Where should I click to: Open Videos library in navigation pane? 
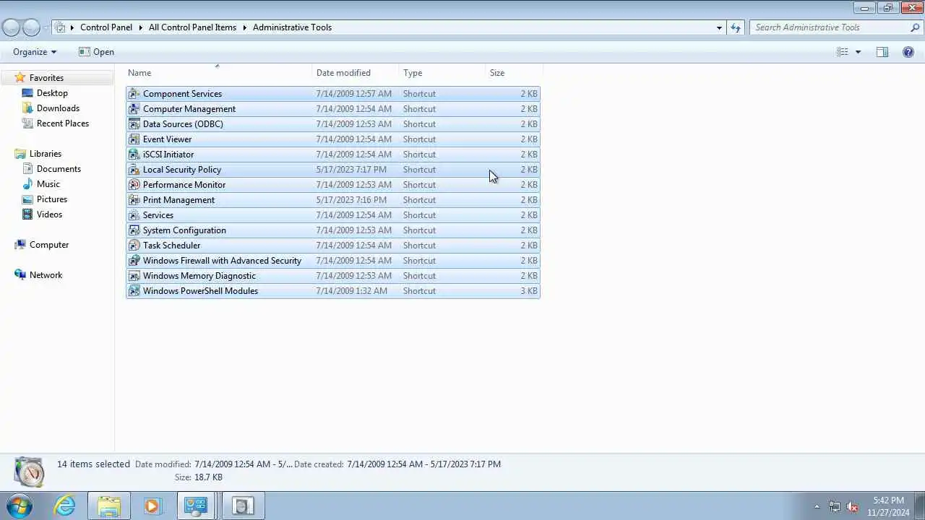pyautogui.click(x=49, y=214)
